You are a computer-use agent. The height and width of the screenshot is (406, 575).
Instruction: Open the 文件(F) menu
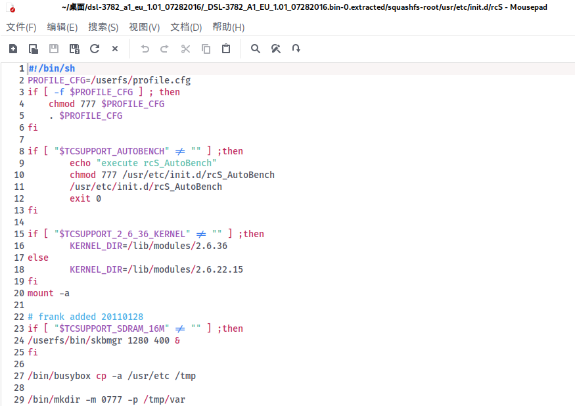21,27
